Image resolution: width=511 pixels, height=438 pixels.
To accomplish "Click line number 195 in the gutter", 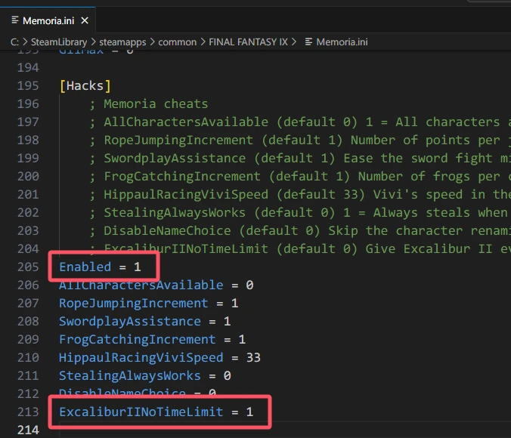I will click(x=28, y=86).
